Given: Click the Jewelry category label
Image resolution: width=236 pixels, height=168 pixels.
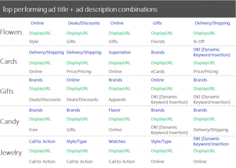Looking at the screenshot, I should (x=11, y=153).
